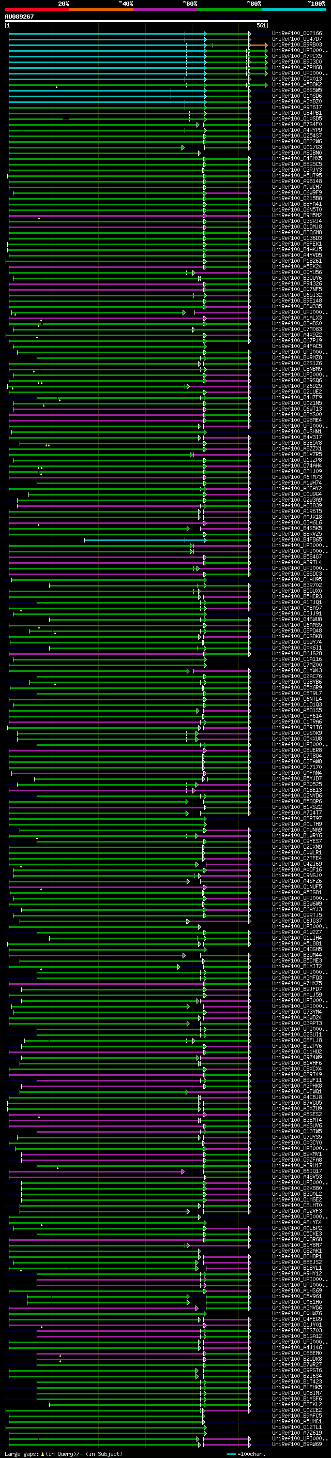Viewport: 331px width, 1458px height.
Task: Click the UniRef100_A8IBN0 label
Action: click(297, 154)
